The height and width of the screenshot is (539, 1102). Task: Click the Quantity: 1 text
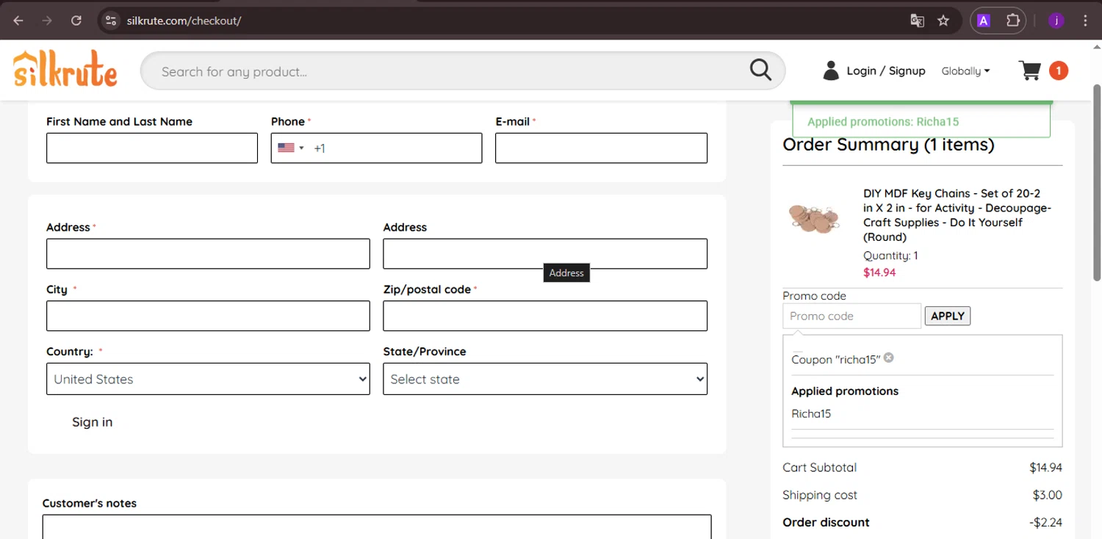(890, 256)
